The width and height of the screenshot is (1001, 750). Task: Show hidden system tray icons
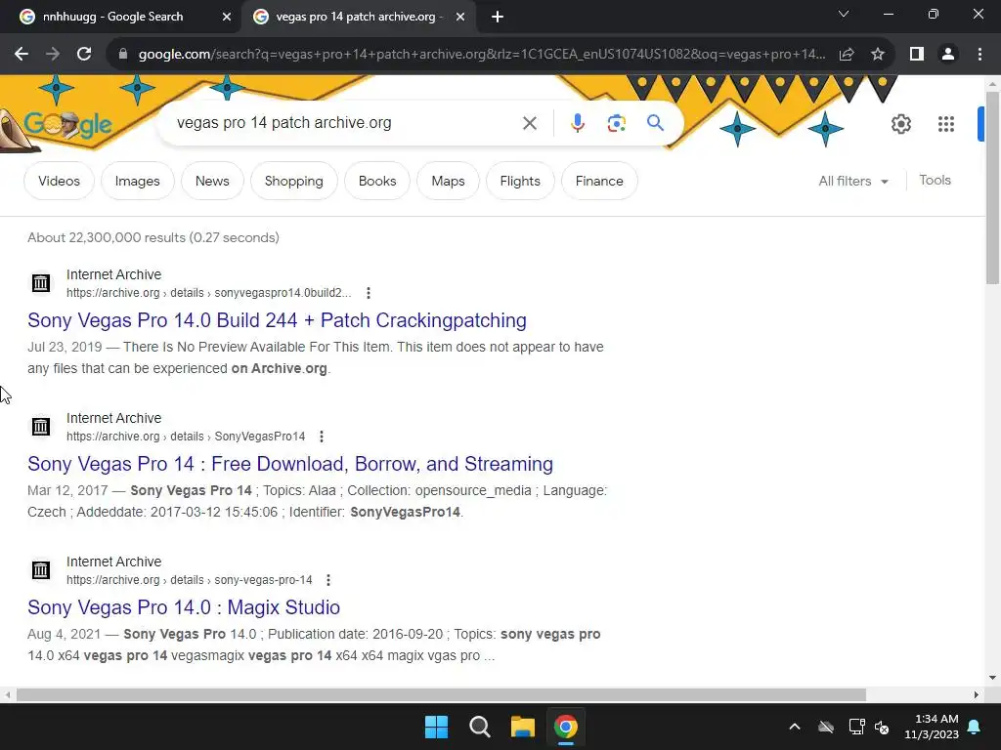click(x=795, y=727)
